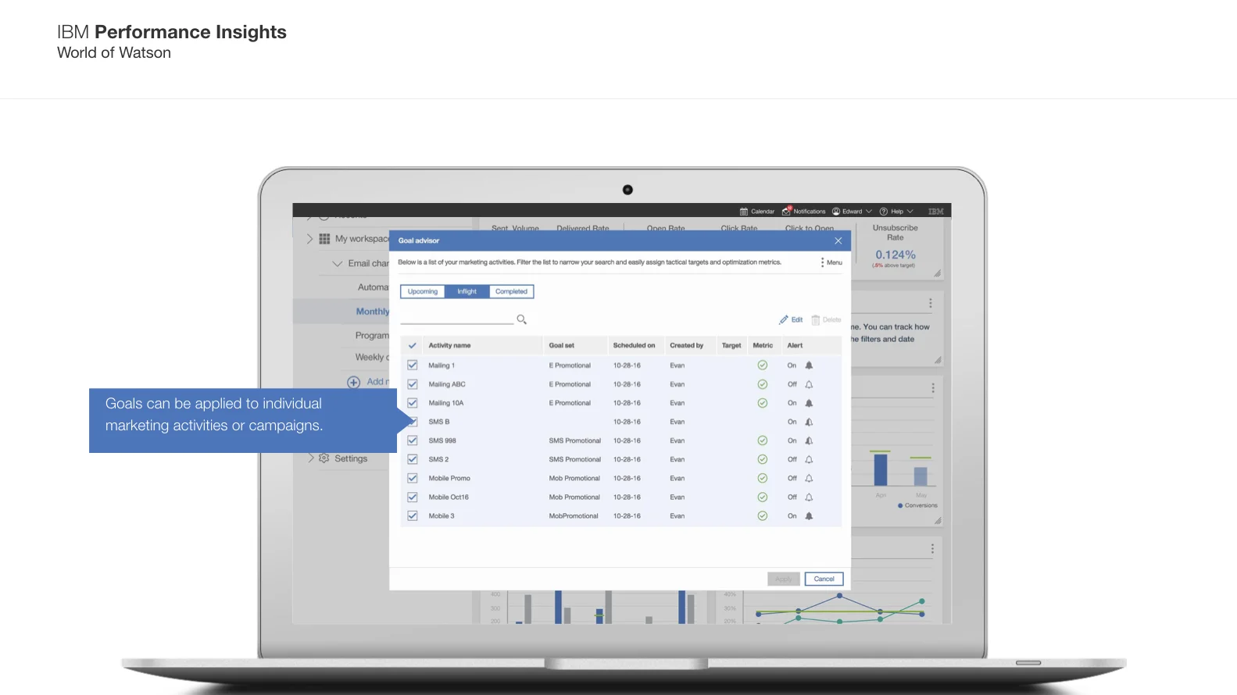
Task: Open three-dot menu on the bottom-right widget
Action: point(932,549)
